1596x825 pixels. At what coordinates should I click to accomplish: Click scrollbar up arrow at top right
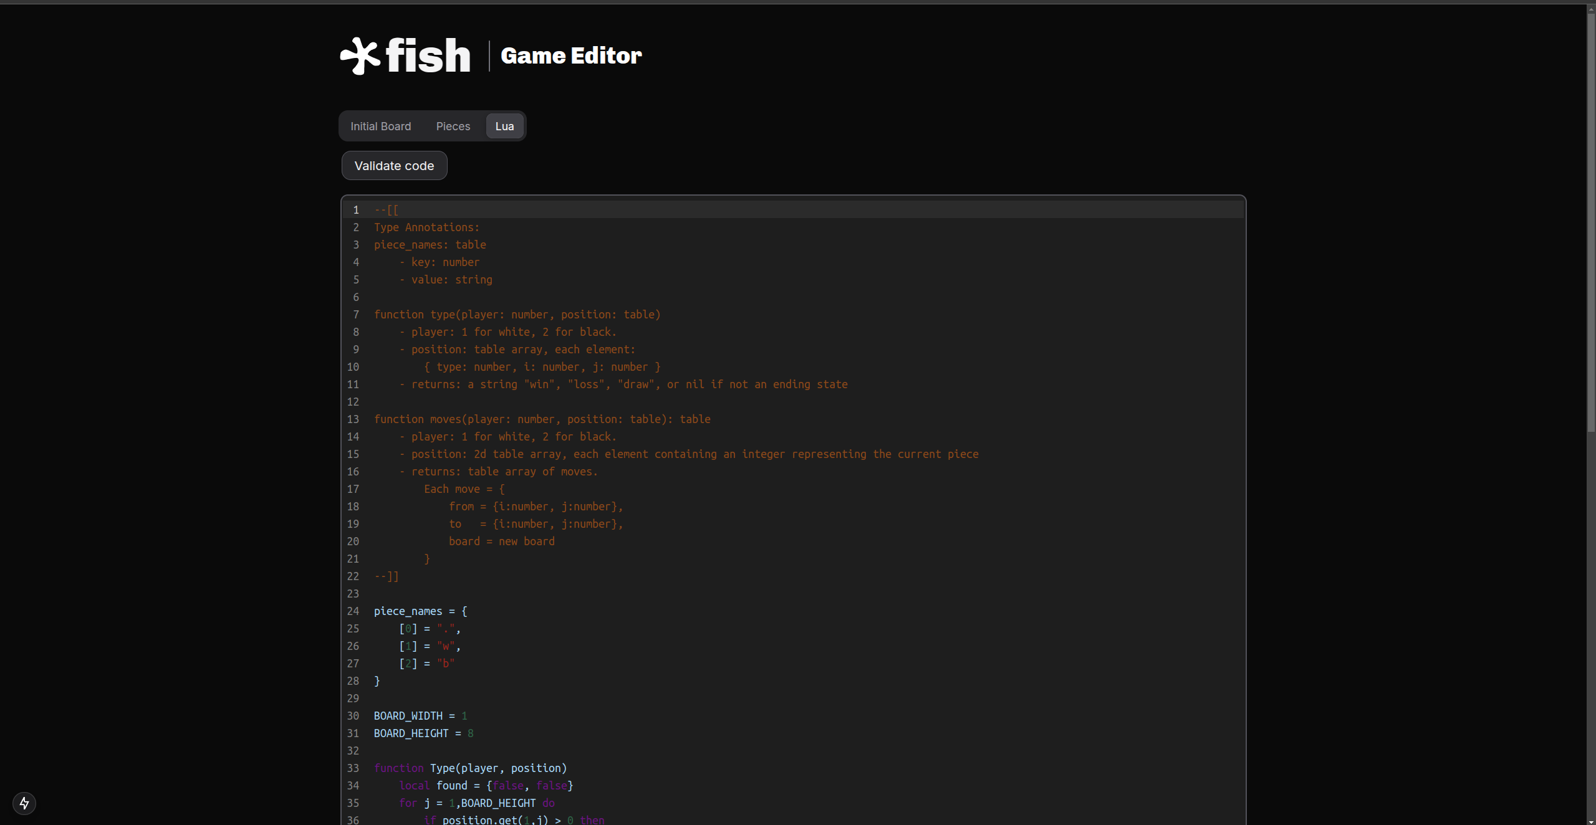(x=1590, y=9)
